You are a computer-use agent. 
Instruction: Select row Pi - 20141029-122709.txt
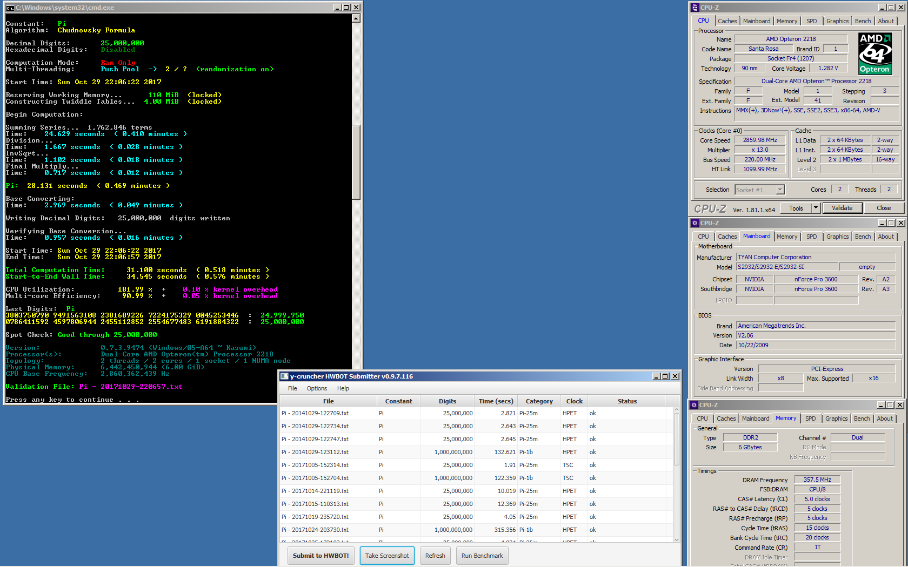point(476,413)
